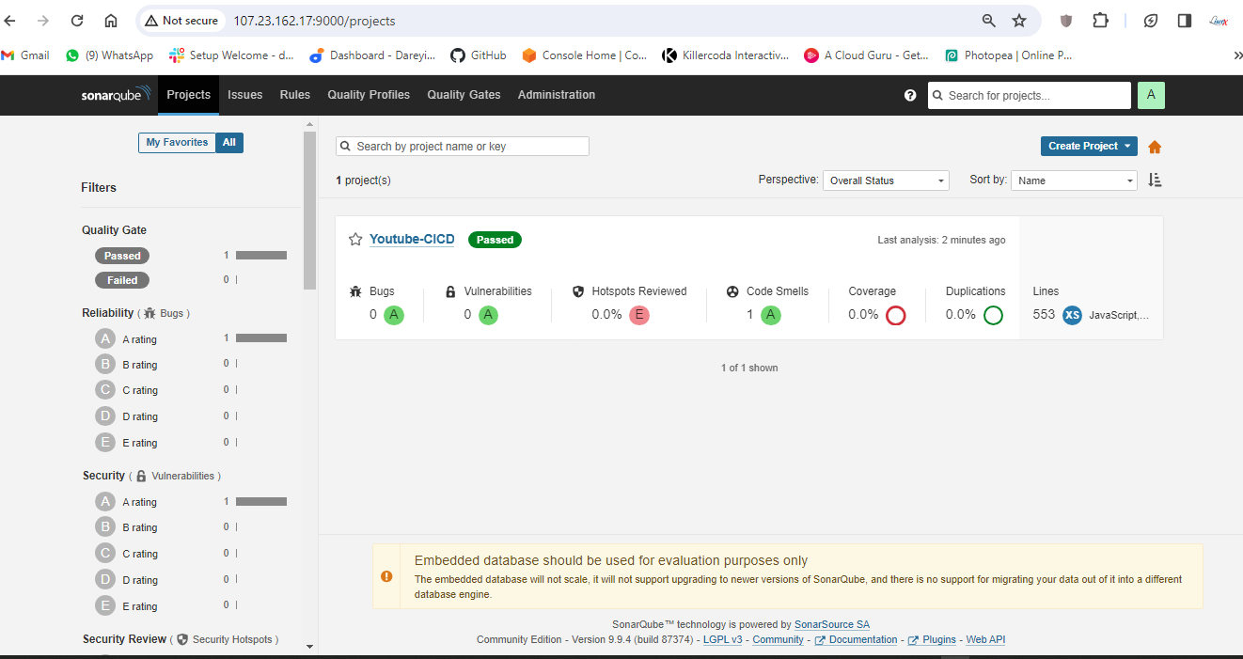
Task: Click the search by project name field
Action: pyautogui.click(x=463, y=147)
